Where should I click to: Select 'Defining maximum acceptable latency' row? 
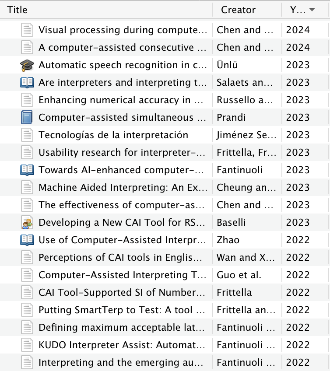click(x=165, y=328)
